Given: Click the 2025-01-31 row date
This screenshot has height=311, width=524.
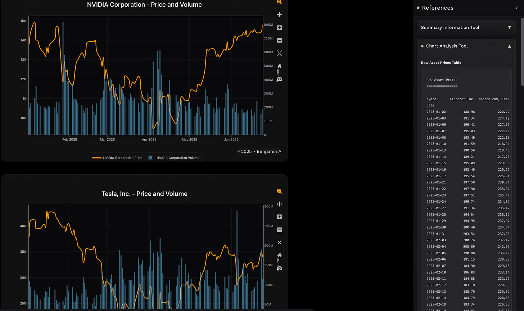Looking at the screenshot, I should click(436, 234).
